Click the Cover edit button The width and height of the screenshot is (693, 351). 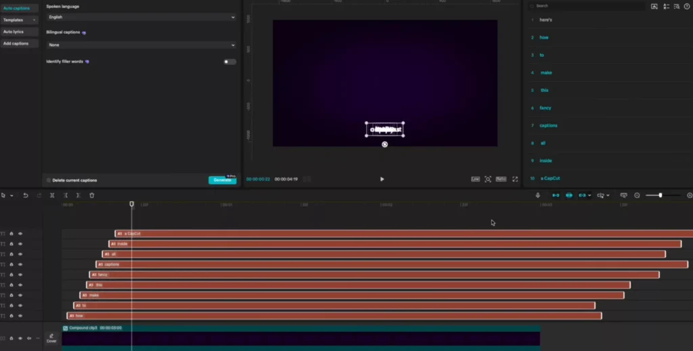click(x=51, y=338)
